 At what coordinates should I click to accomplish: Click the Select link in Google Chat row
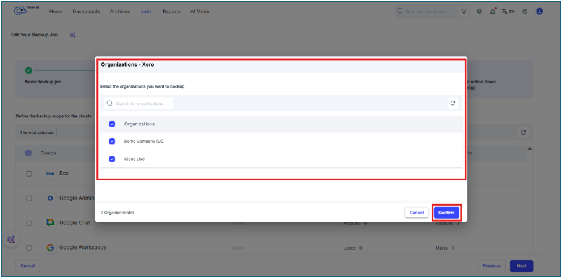coord(238,223)
